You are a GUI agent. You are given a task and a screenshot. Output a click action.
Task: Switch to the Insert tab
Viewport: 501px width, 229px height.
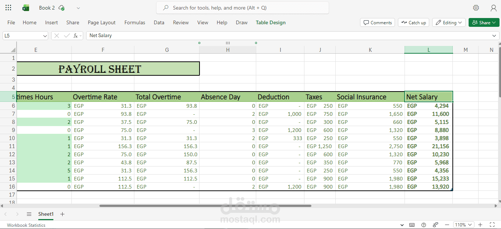[x=52, y=22]
